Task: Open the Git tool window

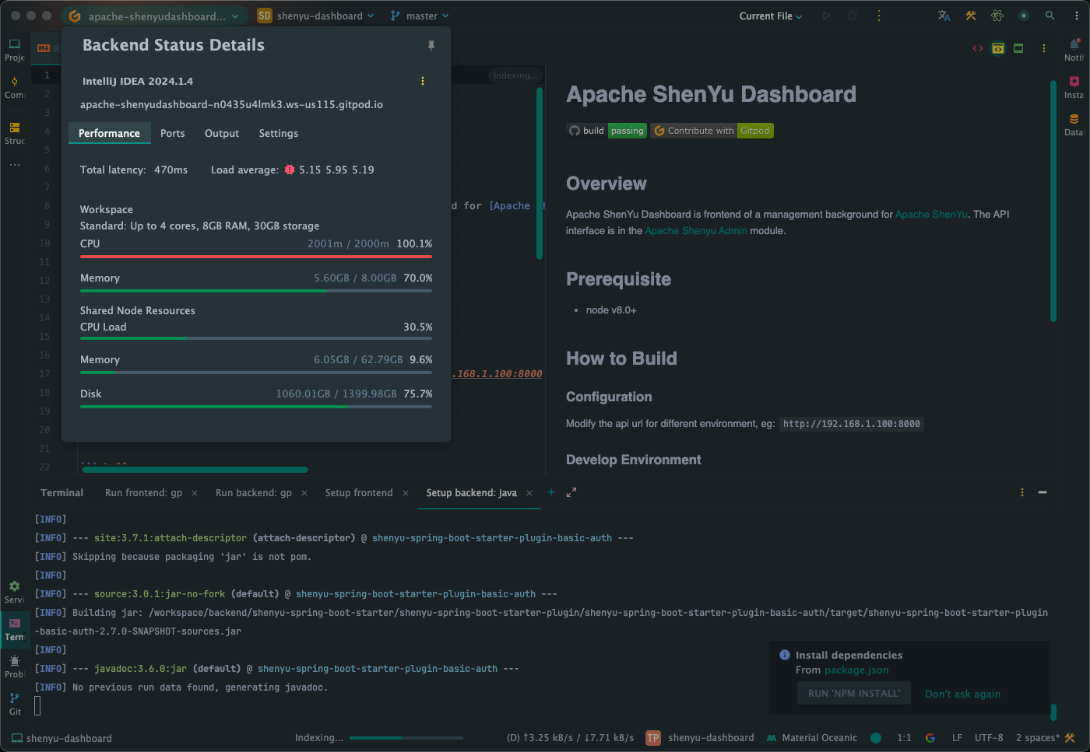Action: 15,703
